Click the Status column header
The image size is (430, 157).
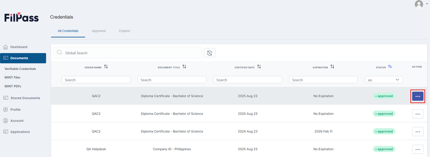click(x=381, y=67)
